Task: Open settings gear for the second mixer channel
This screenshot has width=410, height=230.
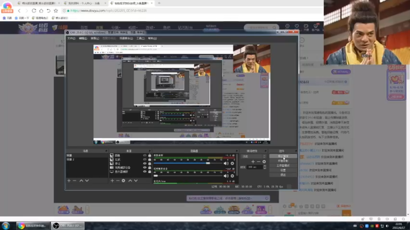Action: click(232, 176)
